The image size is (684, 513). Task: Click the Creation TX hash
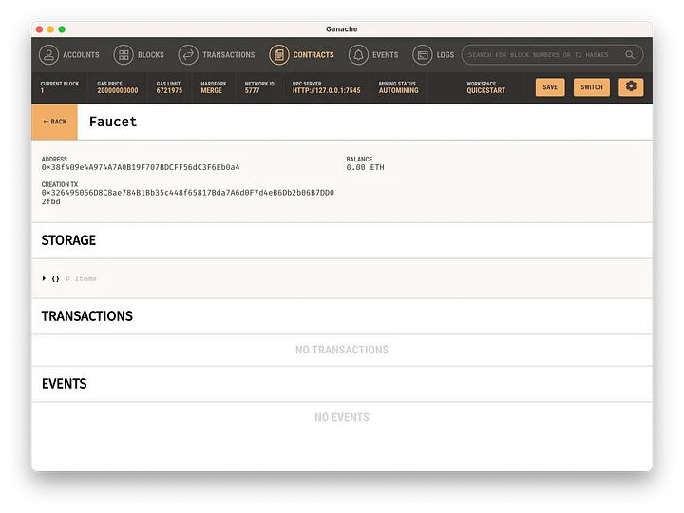coord(187,193)
